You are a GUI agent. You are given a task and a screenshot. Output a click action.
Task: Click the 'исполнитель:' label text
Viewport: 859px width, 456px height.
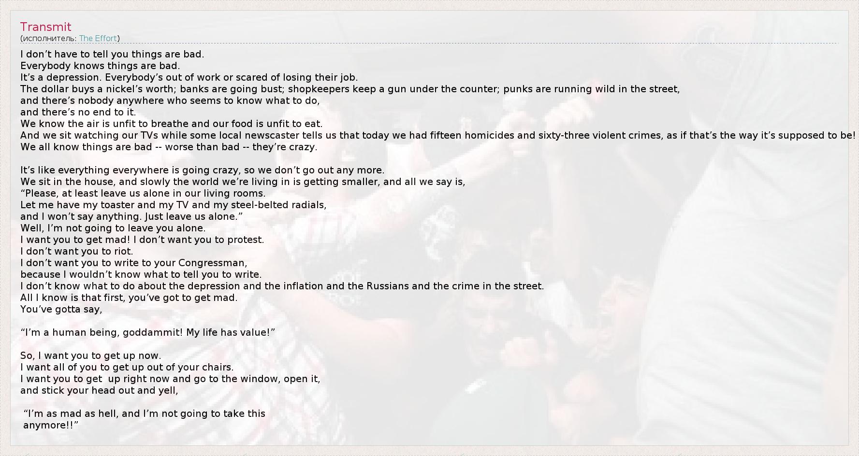(x=49, y=38)
